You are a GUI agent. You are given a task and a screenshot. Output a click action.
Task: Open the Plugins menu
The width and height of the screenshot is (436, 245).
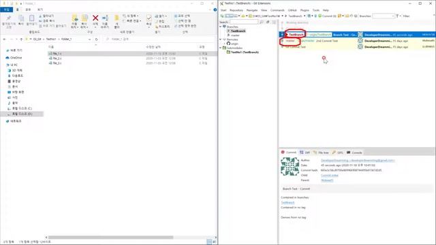(305, 10)
